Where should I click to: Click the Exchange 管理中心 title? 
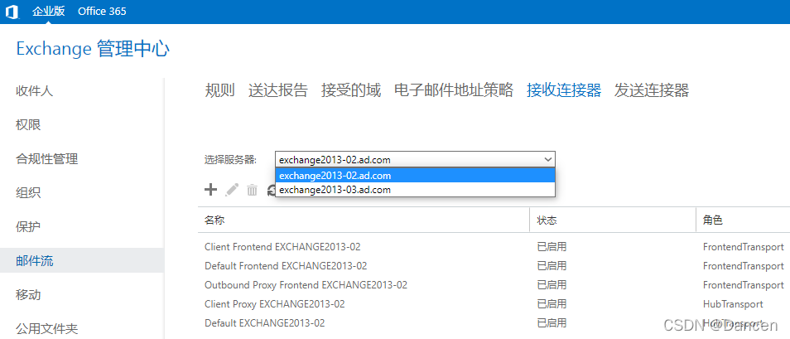93,50
